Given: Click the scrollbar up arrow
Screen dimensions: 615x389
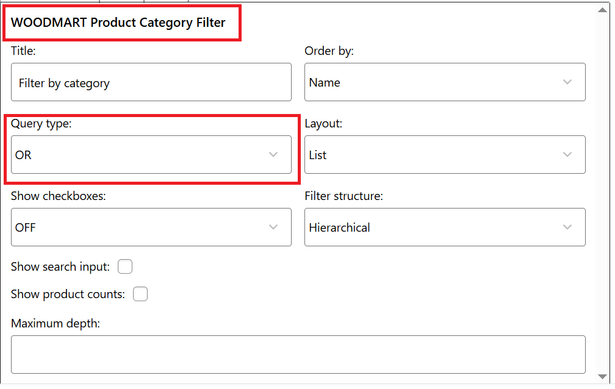Looking at the screenshot, I should [602, 10].
